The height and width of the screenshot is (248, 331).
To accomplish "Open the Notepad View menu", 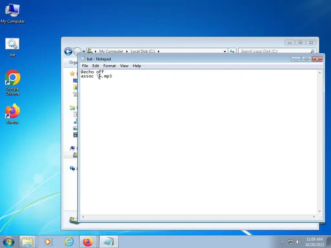I will (124, 66).
